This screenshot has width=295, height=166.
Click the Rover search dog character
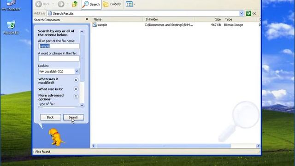[x=56, y=137]
